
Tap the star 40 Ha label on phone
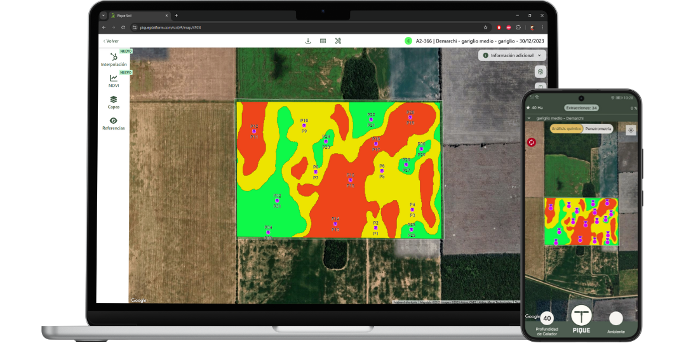(535, 107)
